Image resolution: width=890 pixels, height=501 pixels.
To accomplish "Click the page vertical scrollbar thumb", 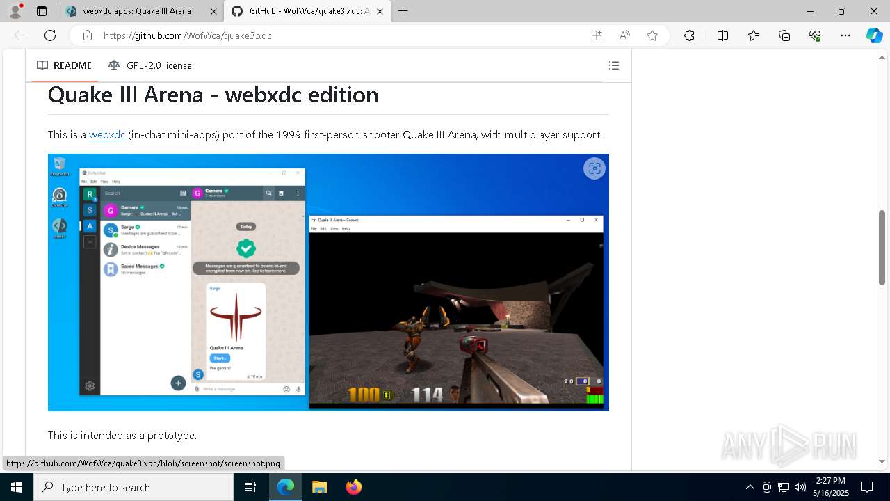I will (x=882, y=247).
